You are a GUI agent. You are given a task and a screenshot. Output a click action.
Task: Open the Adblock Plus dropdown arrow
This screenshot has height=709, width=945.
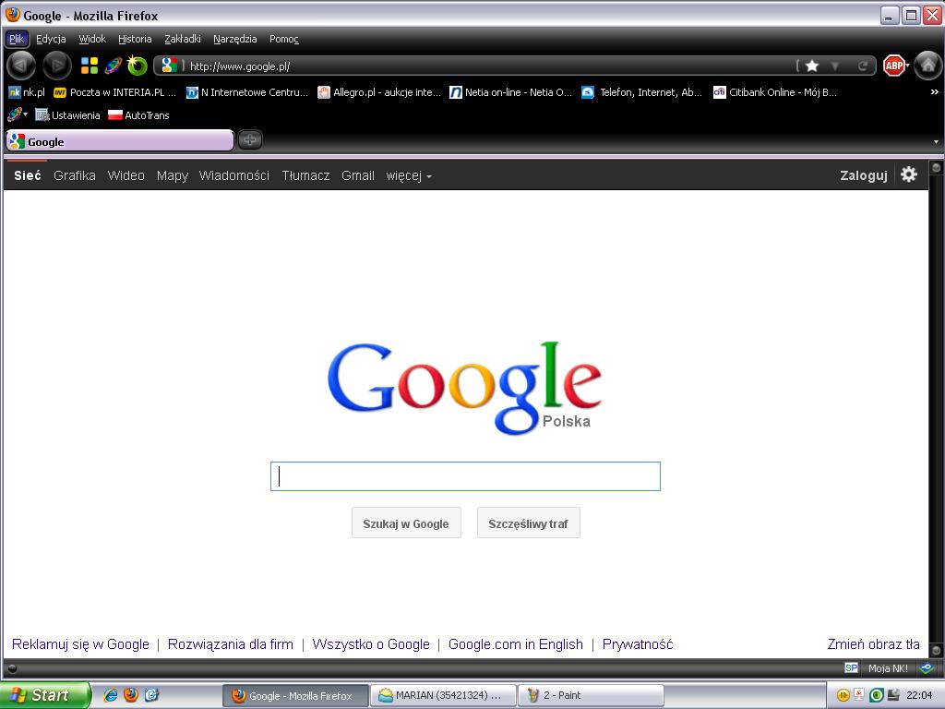coord(907,66)
